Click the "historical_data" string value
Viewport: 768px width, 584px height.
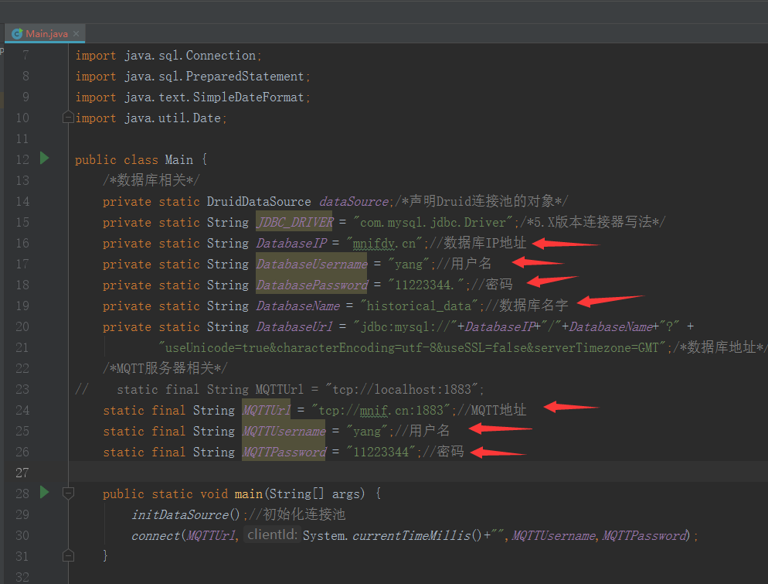pyautogui.click(x=419, y=306)
